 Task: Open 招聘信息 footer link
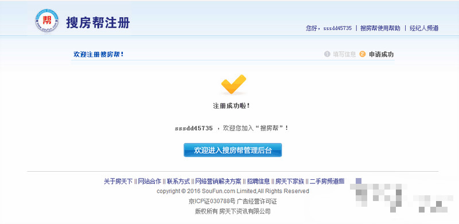click(259, 181)
